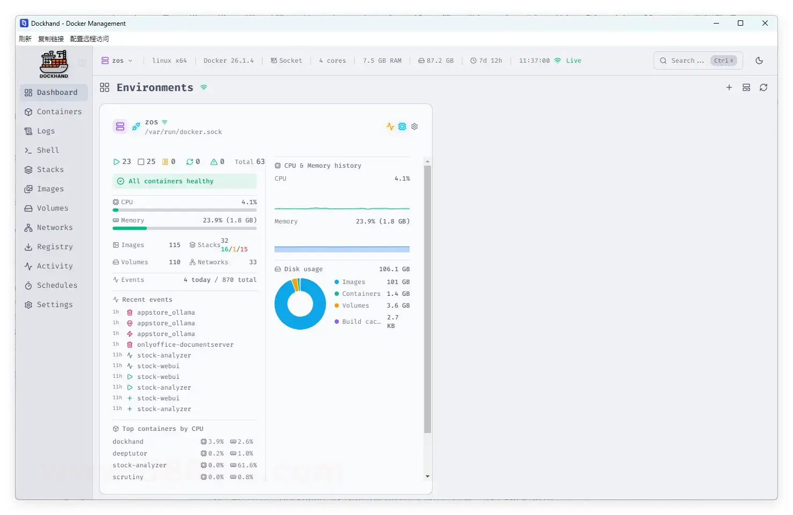Click the running containers play icon

pos(116,162)
